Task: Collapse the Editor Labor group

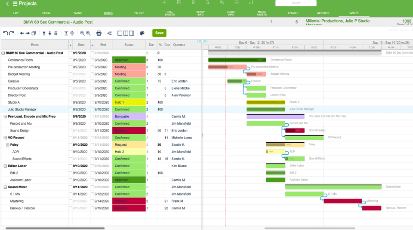Action: tap(5, 166)
